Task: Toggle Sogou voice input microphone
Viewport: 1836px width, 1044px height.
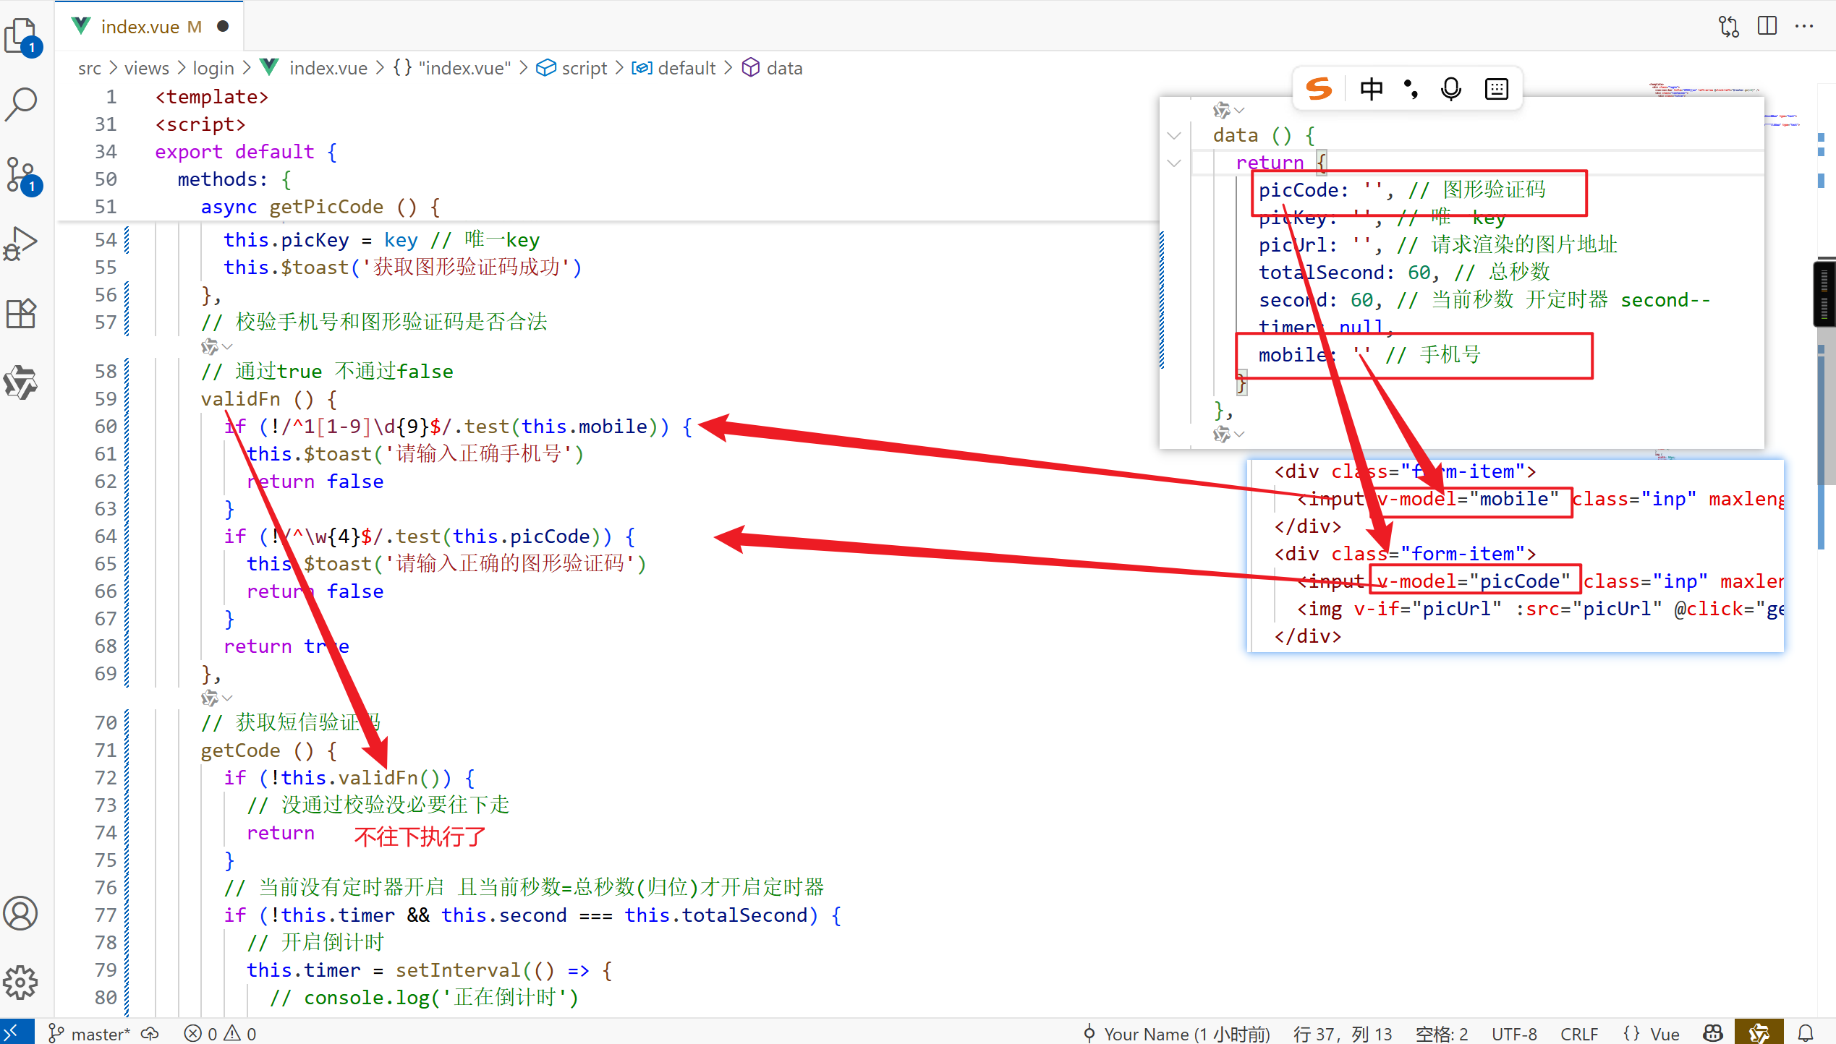Action: click(x=1451, y=89)
